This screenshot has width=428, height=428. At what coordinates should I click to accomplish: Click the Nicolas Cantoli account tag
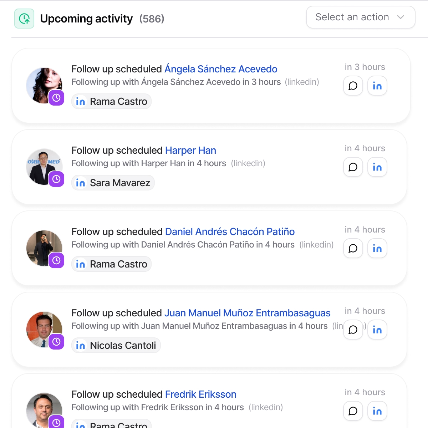click(x=116, y=345)
